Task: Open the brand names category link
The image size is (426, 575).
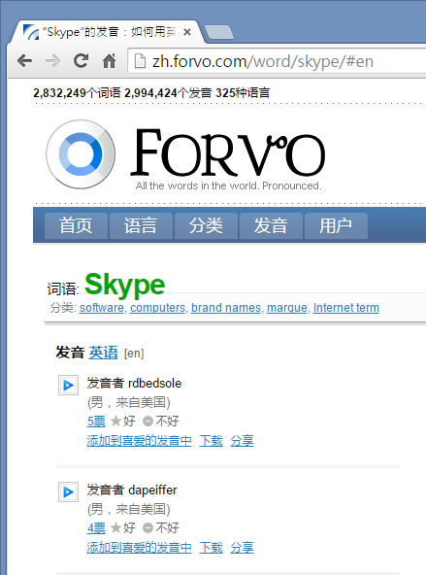Action: [x=226, y=308]
